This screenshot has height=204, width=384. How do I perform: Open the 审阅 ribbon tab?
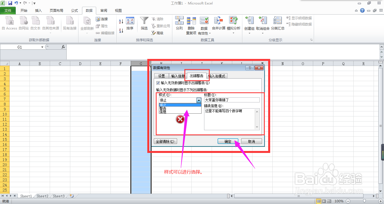[x=103, y=10]
